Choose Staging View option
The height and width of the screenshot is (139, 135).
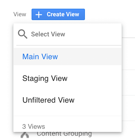click(x=67, y=78)
